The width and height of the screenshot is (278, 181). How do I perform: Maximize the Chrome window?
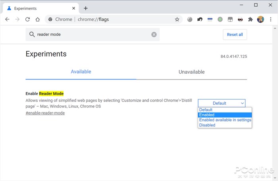[256, 5]
